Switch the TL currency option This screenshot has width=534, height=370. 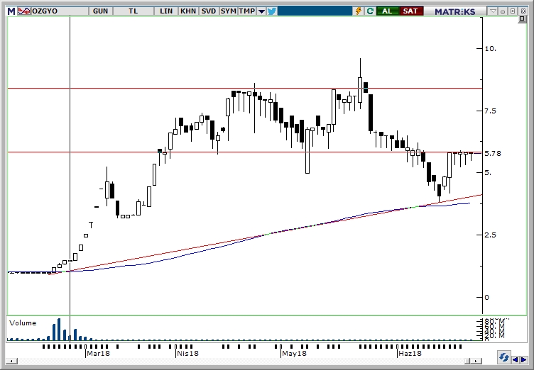coord(133,11)
